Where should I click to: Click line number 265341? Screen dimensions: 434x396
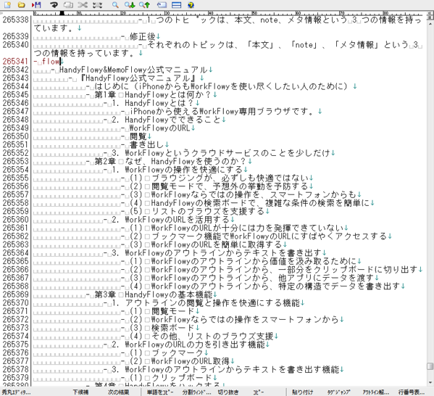tap(15, 61)
